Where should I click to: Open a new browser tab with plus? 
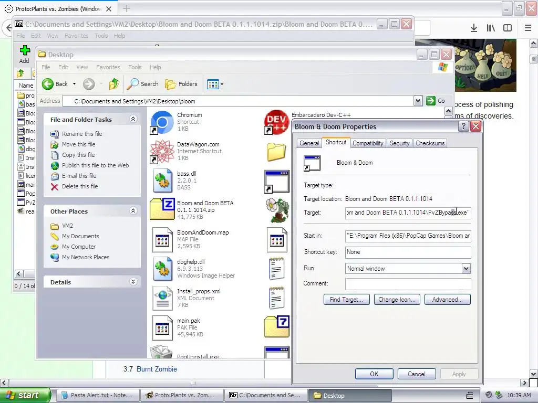[126, 8]
